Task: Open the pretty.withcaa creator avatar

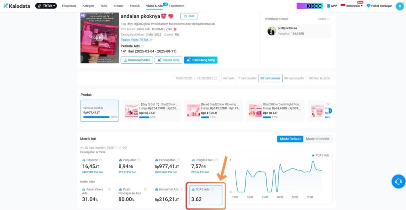Action: (271, 31)
